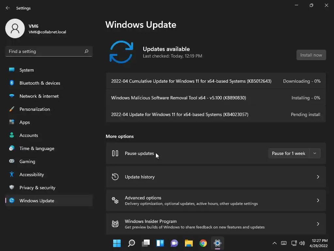Image resolution: width=334 pixels, height=251 pixels.
Task: Focus the Find a setting search field
Action: [49, 51]
